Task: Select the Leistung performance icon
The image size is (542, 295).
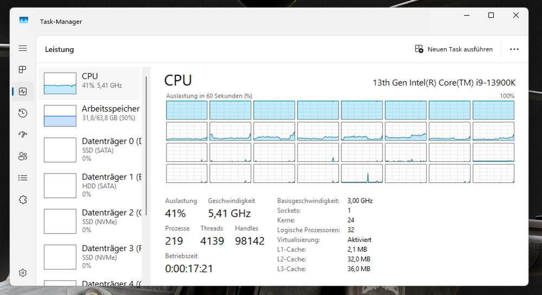Action: 23,92
